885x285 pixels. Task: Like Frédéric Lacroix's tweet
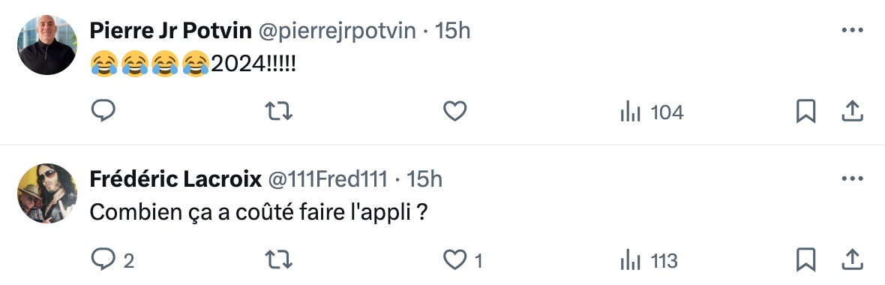pyautogui.click(x=463, y=260)
